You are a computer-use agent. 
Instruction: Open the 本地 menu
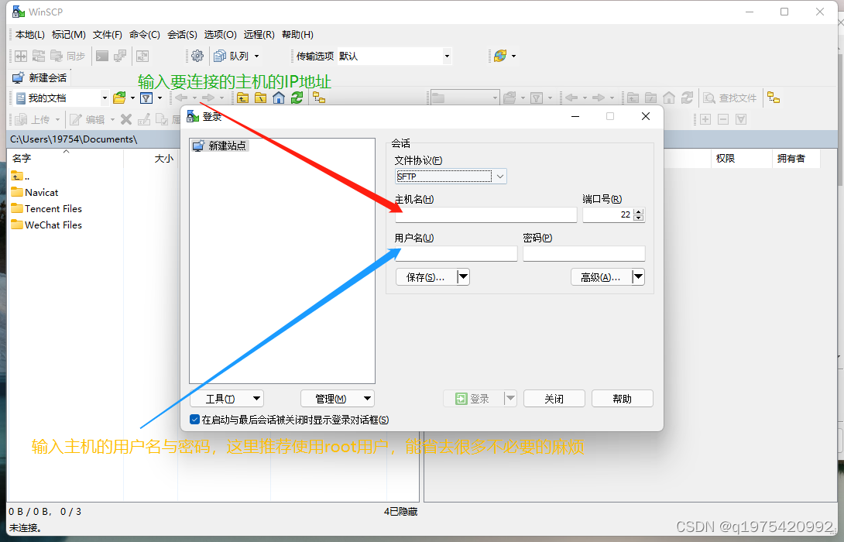(29, 34)
